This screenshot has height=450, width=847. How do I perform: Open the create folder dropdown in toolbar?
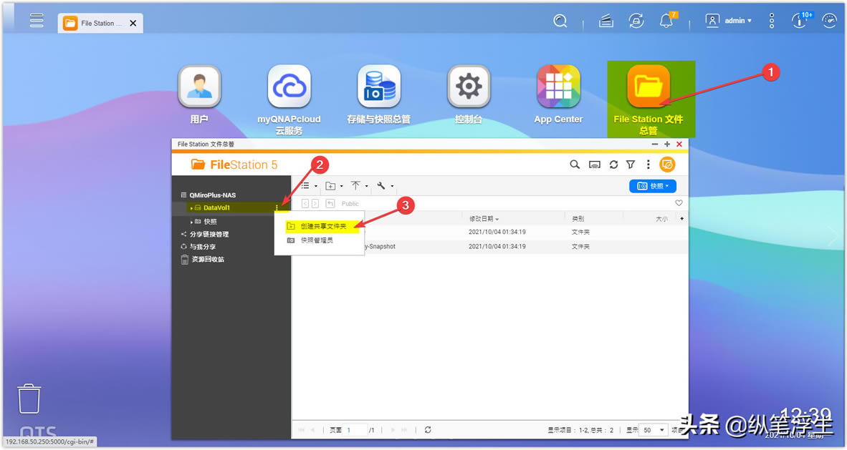pos(334,186)
